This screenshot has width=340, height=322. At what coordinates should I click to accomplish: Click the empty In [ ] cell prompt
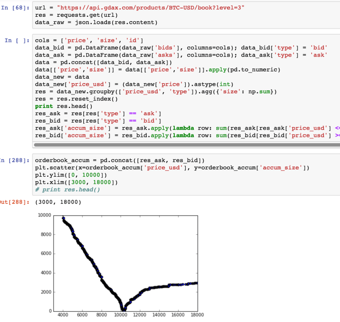point(17,40)
